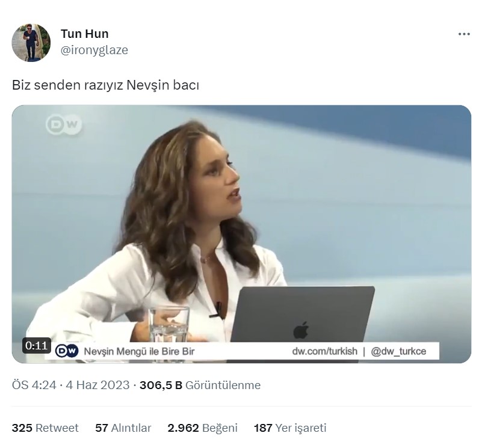The height and width of the screenshot is (442, 485).
Task: Show the 2.962 Beğeni likes
Action: tap(203, 428)
